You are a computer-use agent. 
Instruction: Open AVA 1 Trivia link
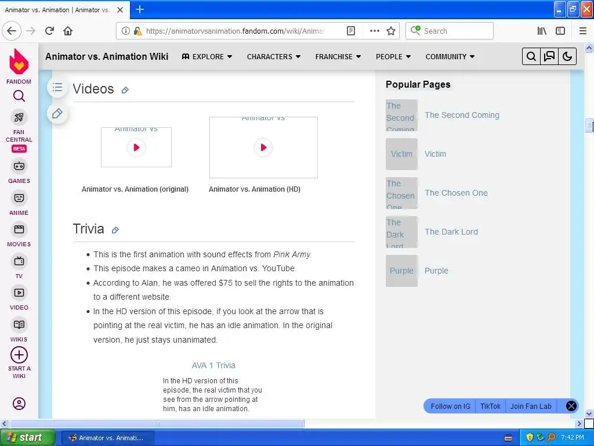(x=213, y=365)
